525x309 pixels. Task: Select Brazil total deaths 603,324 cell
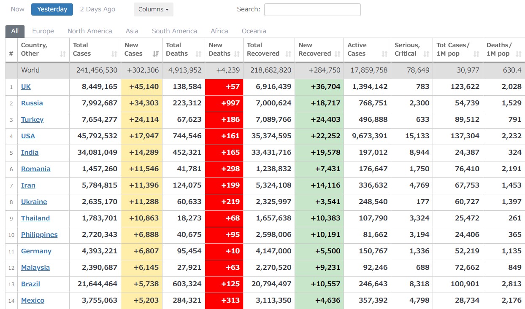[184, 284]
